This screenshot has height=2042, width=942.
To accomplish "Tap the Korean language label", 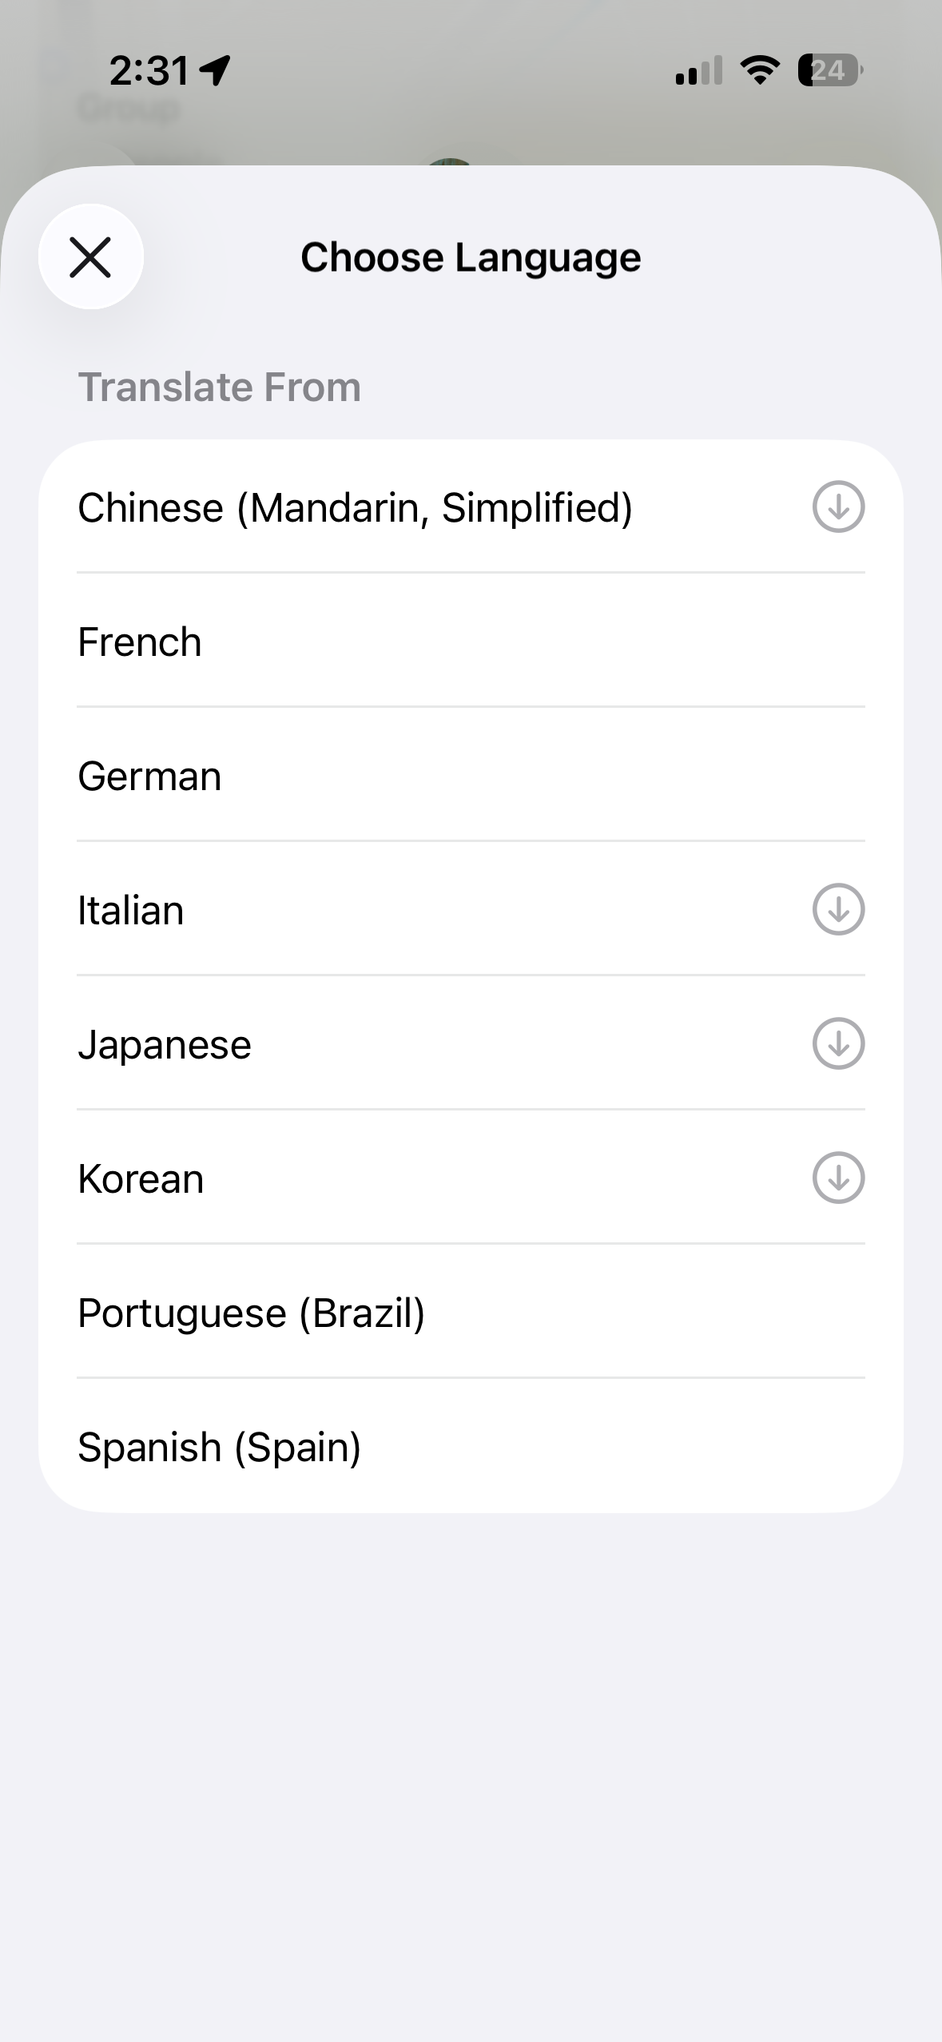I will pyautogui.click(x=141, y=1178).
